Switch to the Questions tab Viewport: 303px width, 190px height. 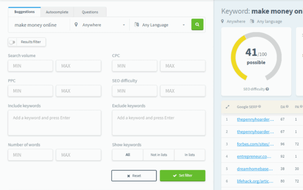tap(90, 12)
